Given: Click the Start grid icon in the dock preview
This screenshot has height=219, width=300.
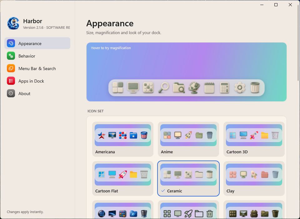Looking at the screenshot, I should 118,88.
